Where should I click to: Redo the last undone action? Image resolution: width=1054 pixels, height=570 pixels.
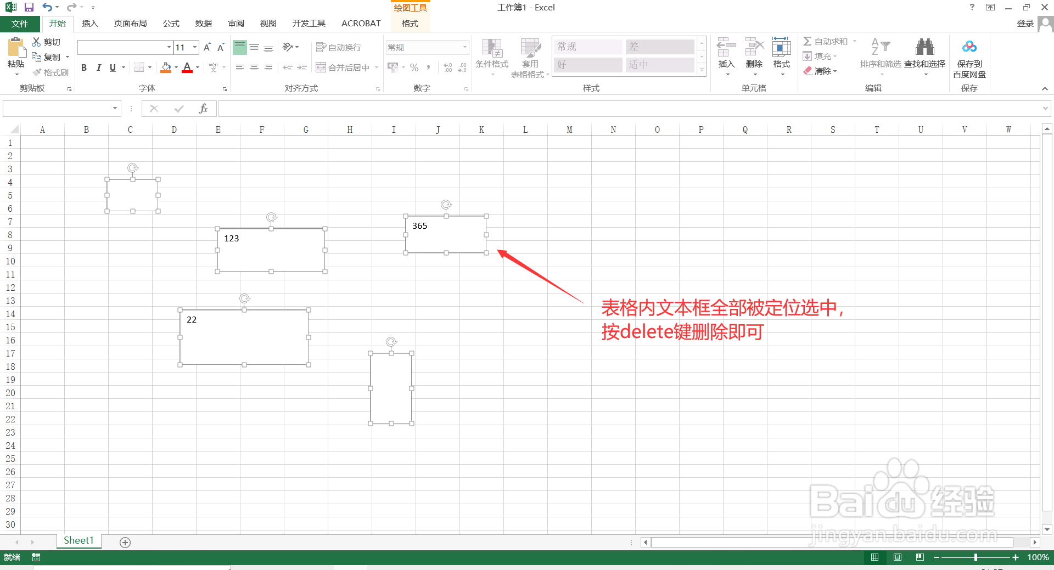71,7
